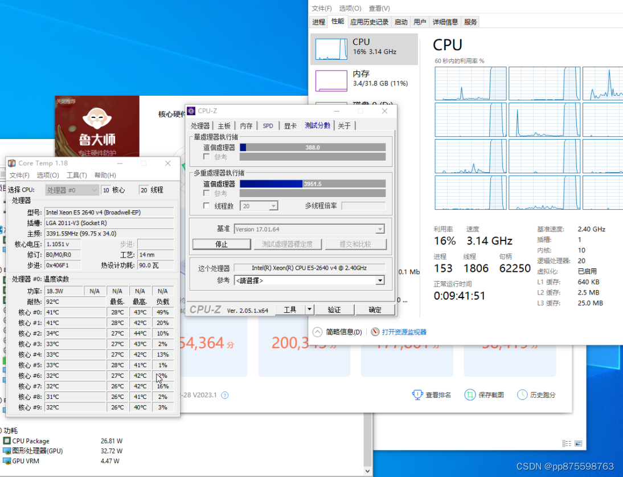Open the 查看(V) menu in Task Manager
The image size is (623, 477).
379,9
